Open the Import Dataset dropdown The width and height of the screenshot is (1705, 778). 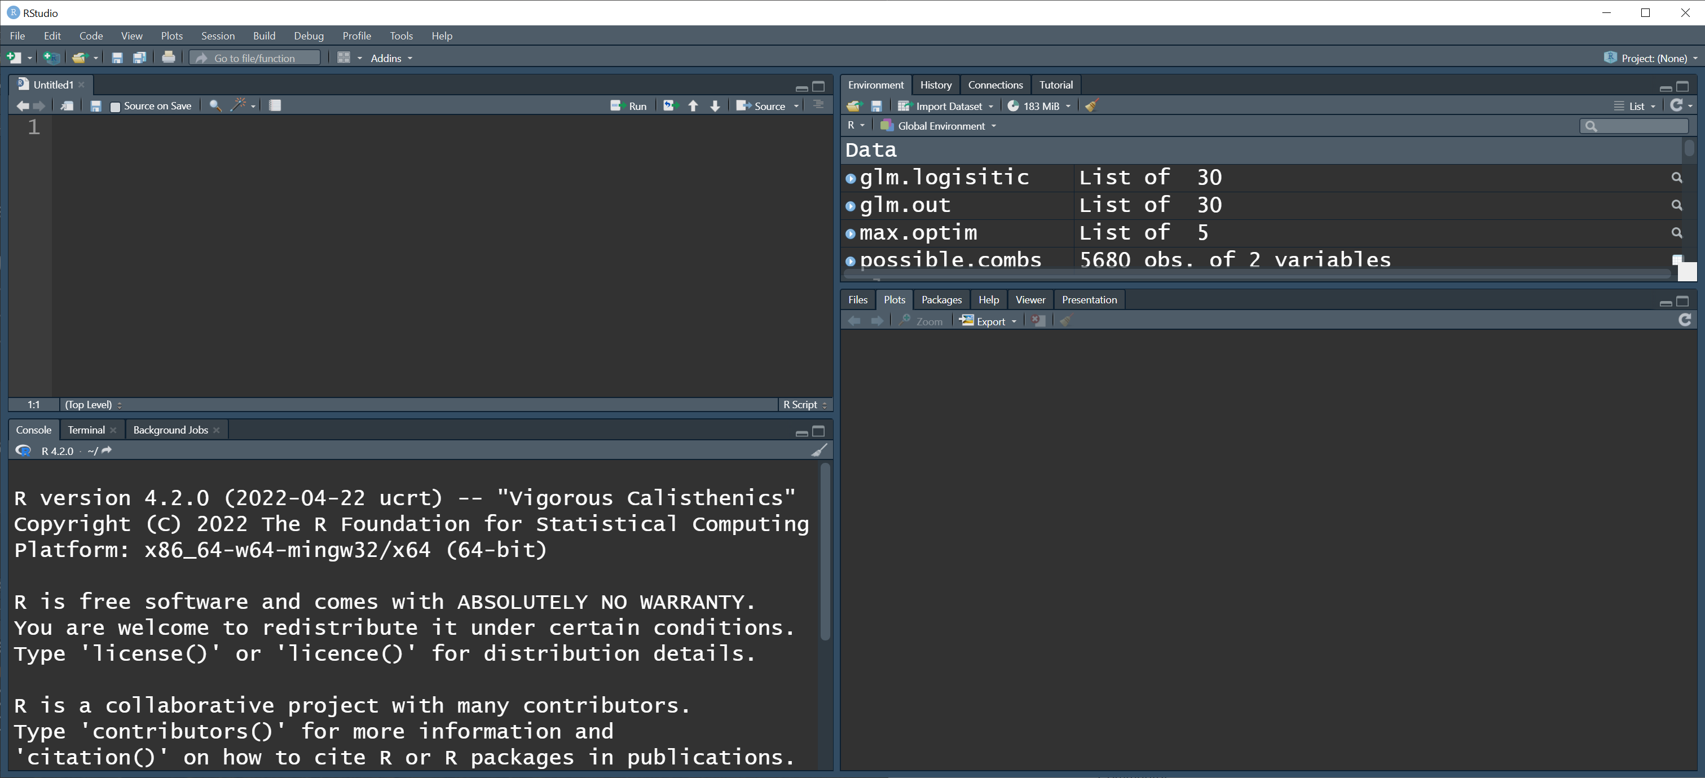(946, 106)
